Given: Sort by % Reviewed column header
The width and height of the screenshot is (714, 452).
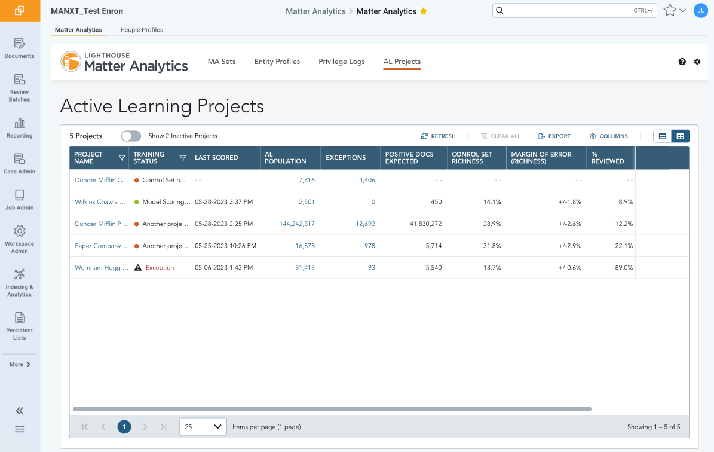Looking at the screenshot, I should [608, 158].
